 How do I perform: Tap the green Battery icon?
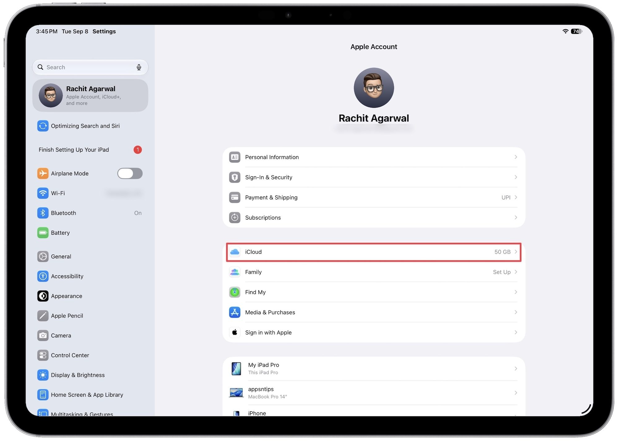point(43,233)
